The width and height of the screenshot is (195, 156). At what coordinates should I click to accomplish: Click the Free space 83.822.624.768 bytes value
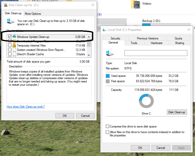149,81
